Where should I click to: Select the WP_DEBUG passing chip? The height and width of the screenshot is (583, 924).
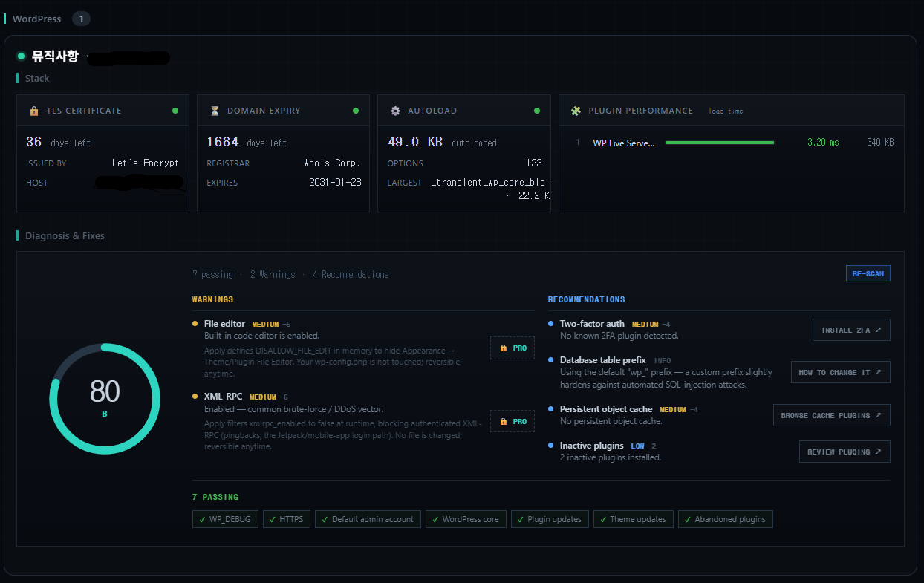[x=226, y=519]
